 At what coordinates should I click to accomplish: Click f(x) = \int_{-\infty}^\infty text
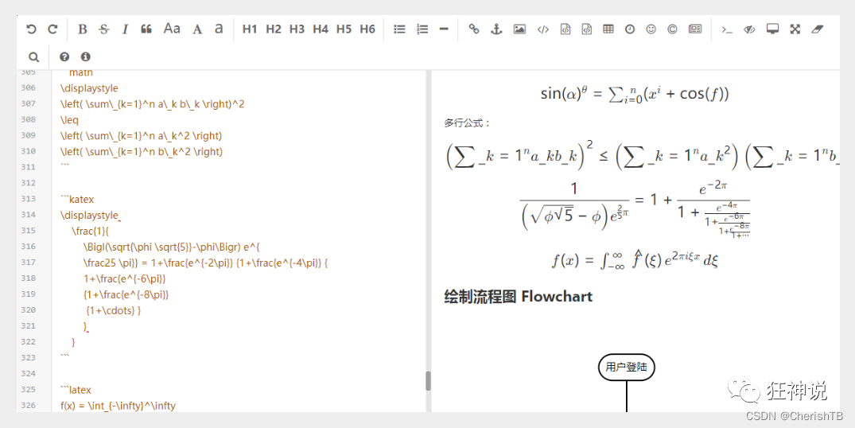118,406
